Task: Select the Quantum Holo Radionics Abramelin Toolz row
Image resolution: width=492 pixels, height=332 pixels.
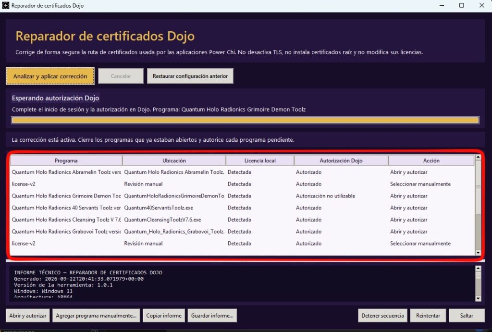Action: 243,172
